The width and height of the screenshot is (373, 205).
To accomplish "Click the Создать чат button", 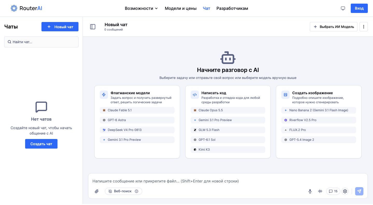I will click(x=41, y=144).
